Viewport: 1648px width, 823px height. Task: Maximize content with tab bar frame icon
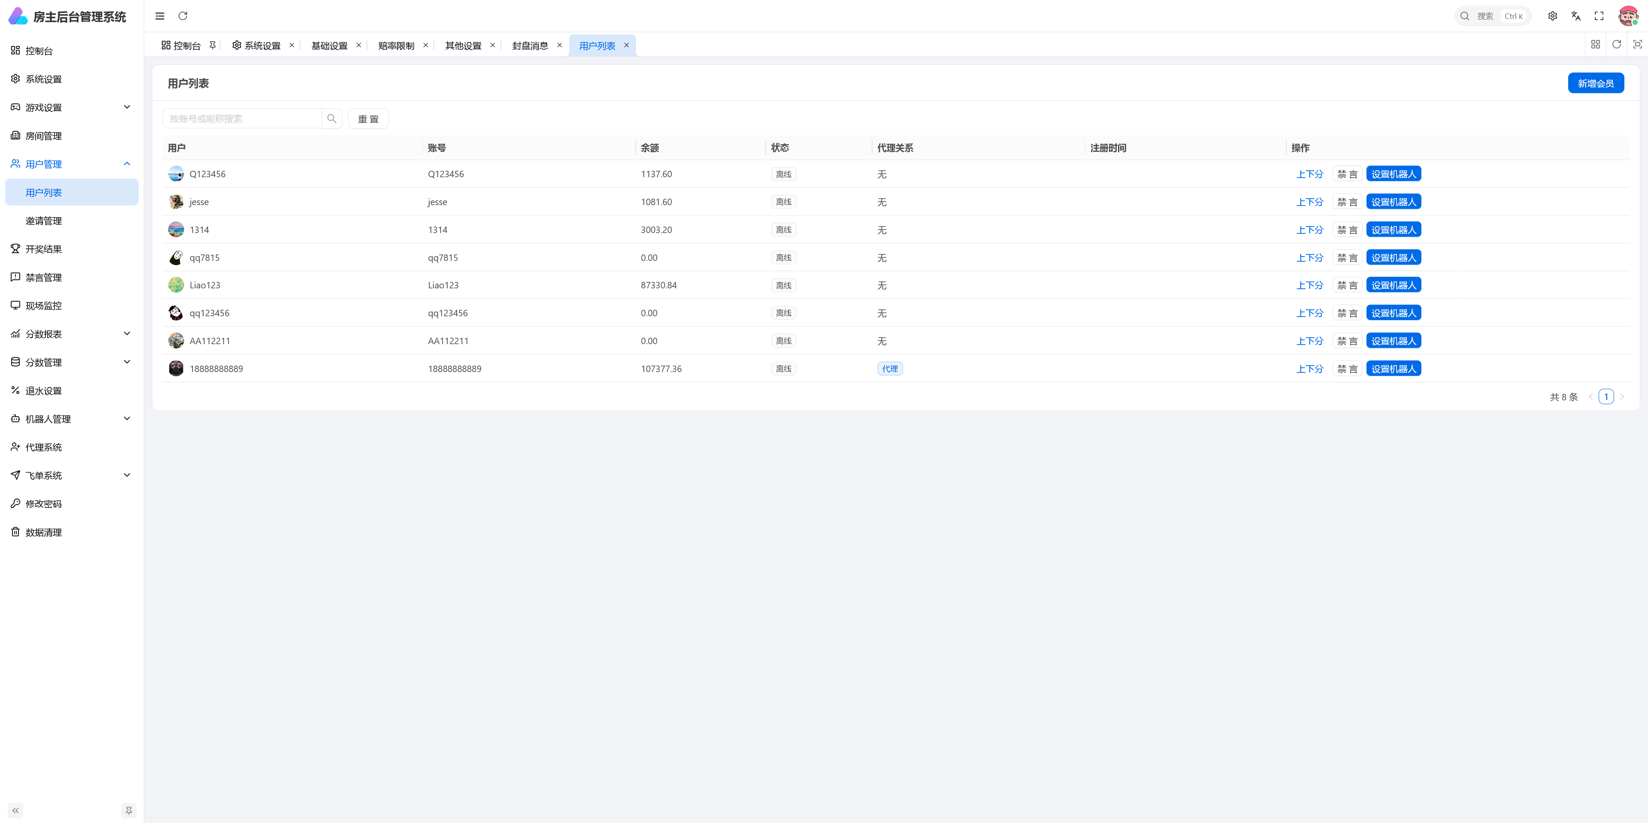click(1638, 44)
